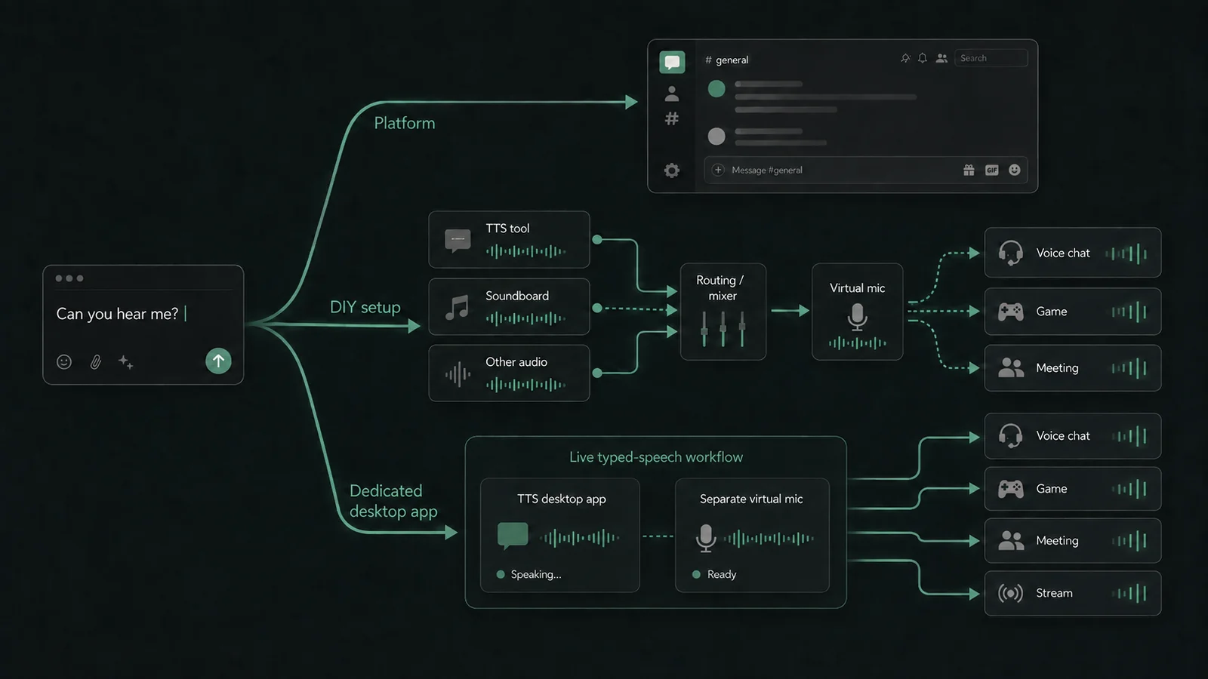Click the 'Message #general' input
The height and width of the screenshot is (679, 1208).
pyautogui.click(x=866, y=170)
